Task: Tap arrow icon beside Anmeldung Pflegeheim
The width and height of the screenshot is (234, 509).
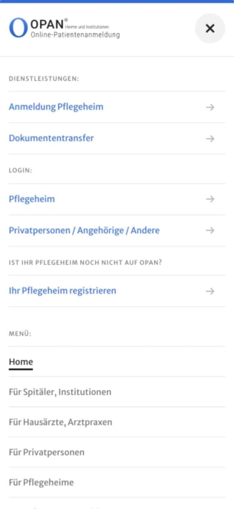Action: (210, 107)
